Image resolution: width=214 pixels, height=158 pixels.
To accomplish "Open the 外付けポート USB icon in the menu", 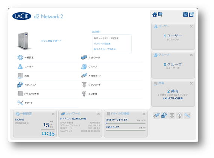I will [84, 76].
